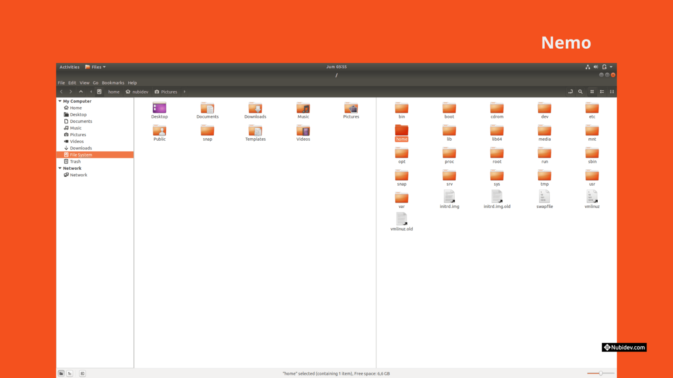The height and width of the screenshot is (378, 673).
Task: Select icon view mode
Action: (592, 92)
